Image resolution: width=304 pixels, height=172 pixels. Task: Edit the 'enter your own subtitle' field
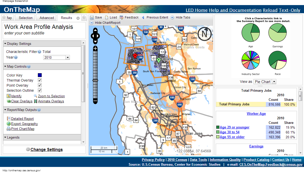point(24,33)
